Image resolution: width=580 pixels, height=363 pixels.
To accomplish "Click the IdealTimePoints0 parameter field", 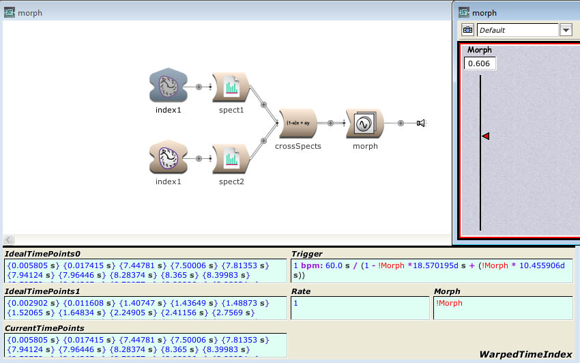I will point(145,271).
